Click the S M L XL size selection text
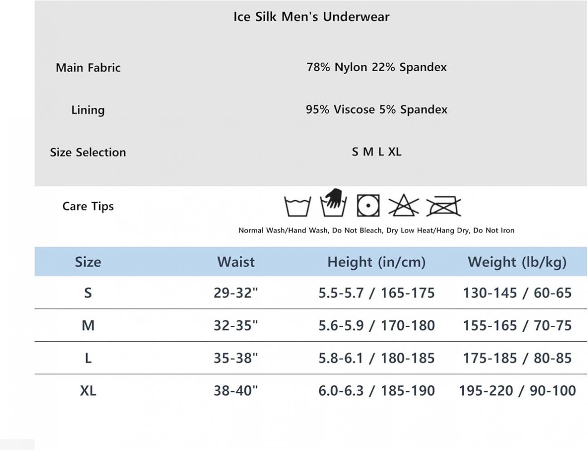588x450 pixels. 376,152
